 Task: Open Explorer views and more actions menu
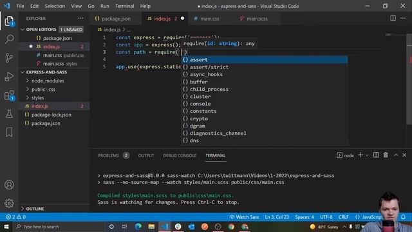(x=80, y=19)
